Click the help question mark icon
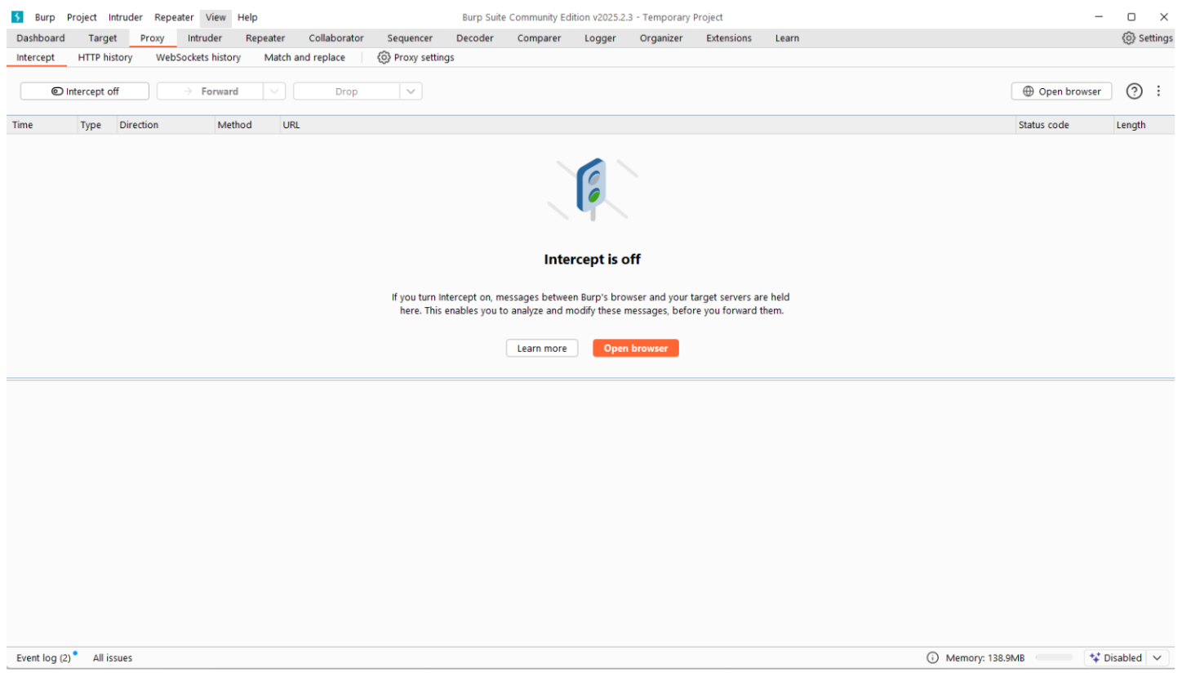The height and width of the screenshot is (681, 1182). tap(1135, 91)
